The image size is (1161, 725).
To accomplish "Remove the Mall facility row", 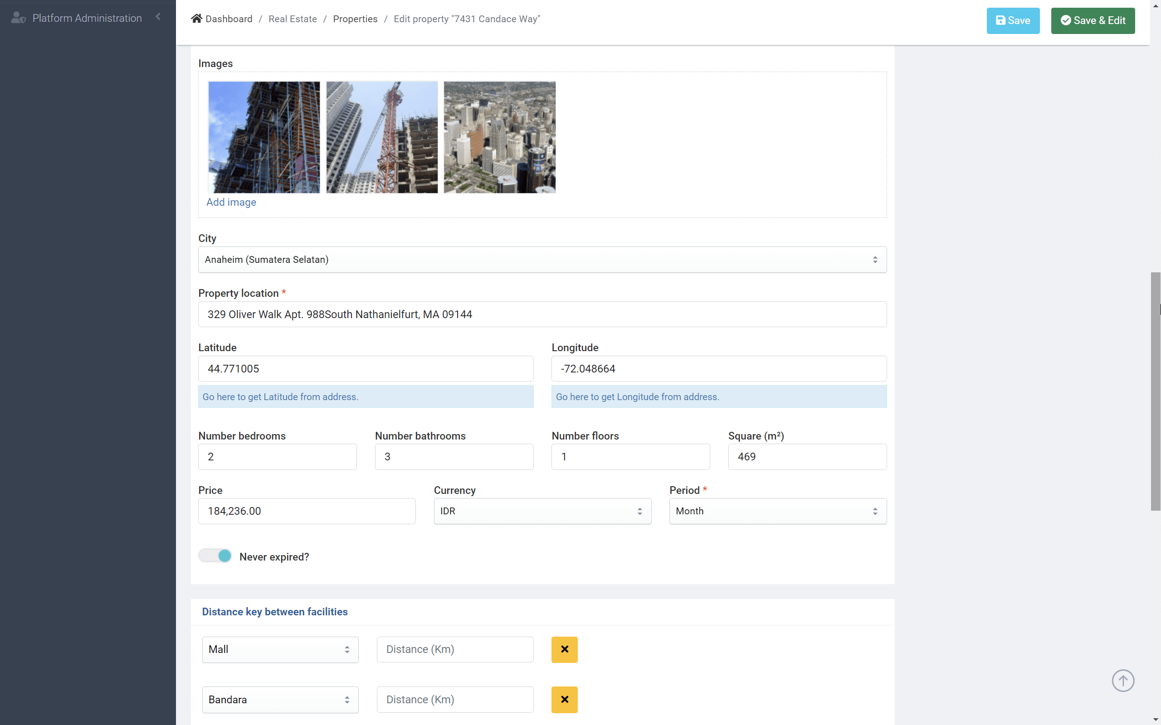I will point(564,649).
